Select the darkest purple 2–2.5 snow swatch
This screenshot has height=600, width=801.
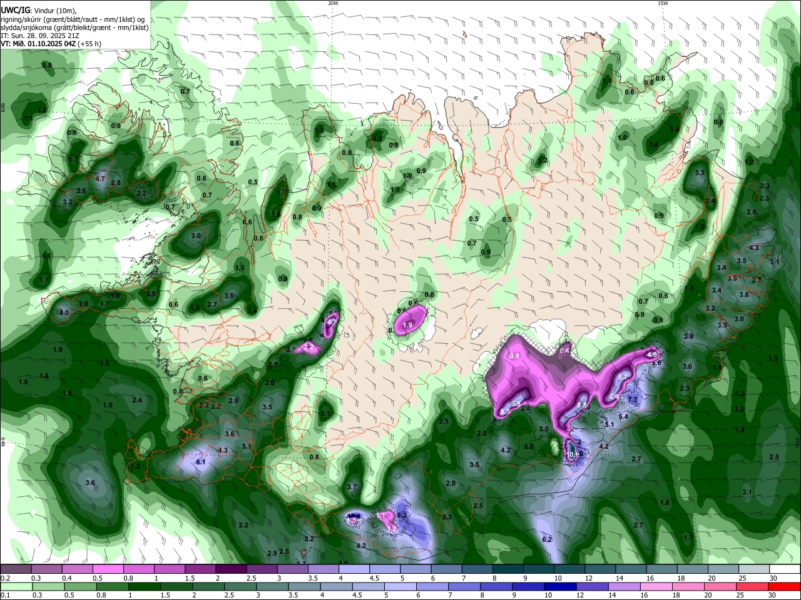[231, 569]
